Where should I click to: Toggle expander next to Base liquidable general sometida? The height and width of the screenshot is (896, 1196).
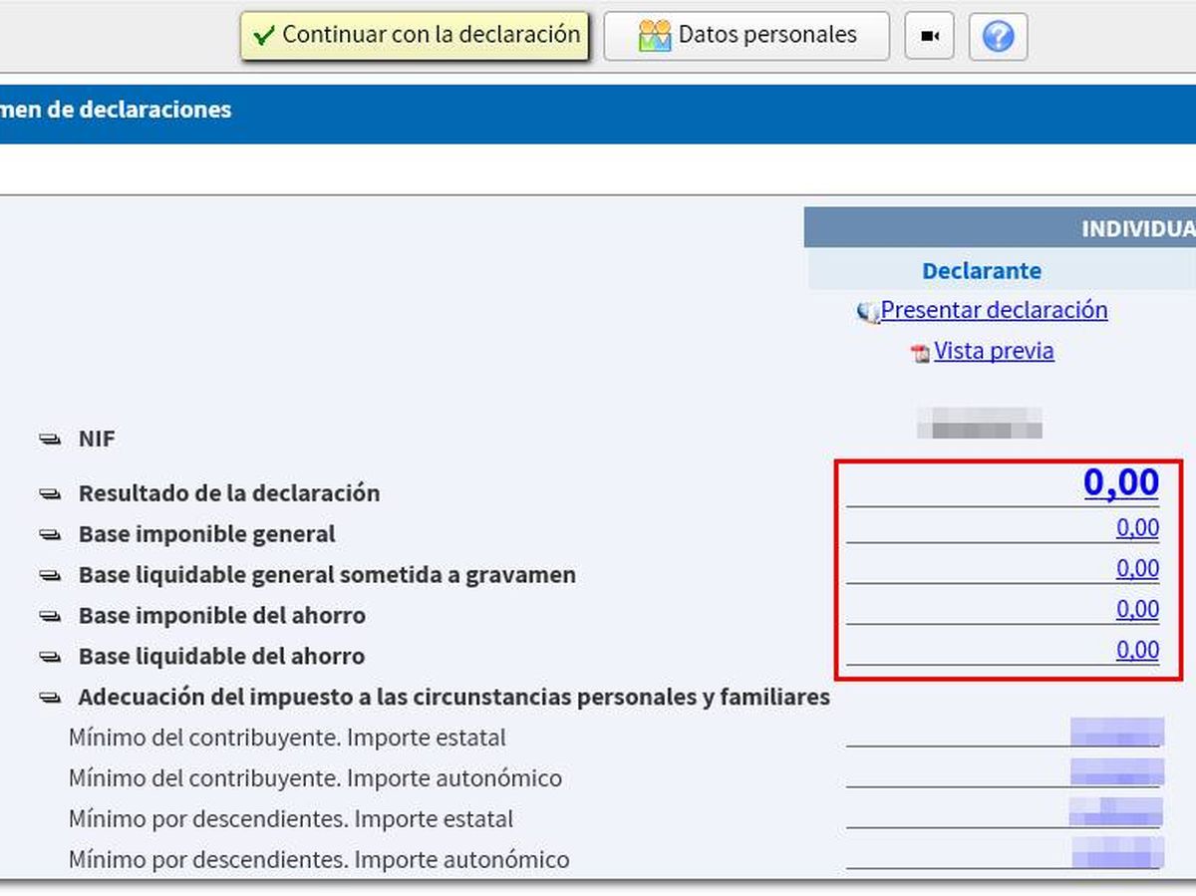coord(50,575)
